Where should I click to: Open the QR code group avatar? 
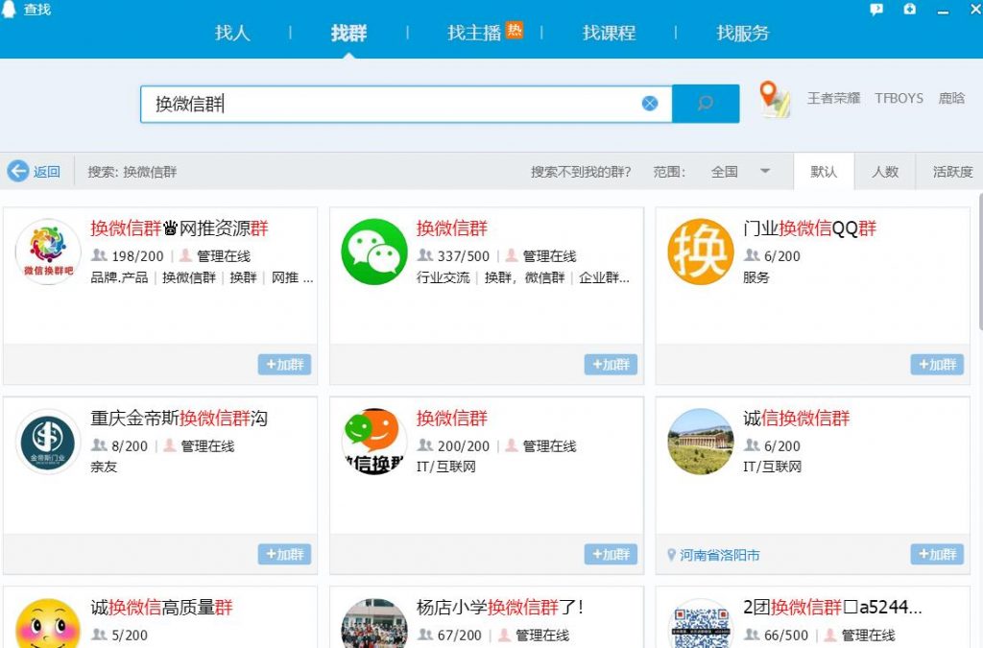pos(700,623)
